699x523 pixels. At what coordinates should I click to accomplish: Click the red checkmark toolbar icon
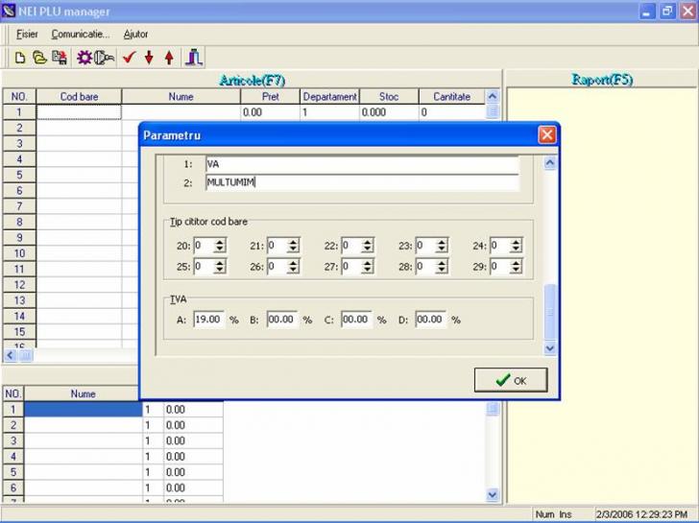[128, 58]
